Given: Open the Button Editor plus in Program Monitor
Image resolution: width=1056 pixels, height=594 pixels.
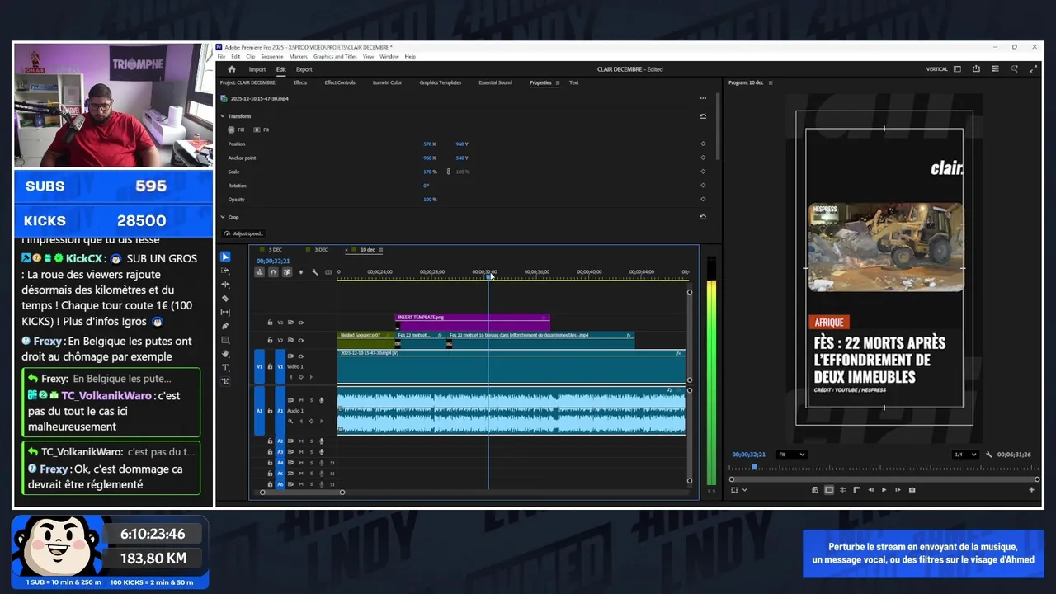Looking at the screenshot, I should (1031, 490).
